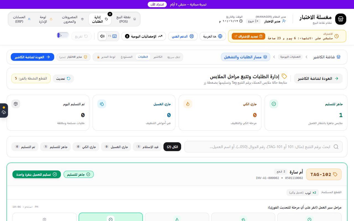Select quick nav Manager Panel (لوحة المدير)

coord(106,57)
